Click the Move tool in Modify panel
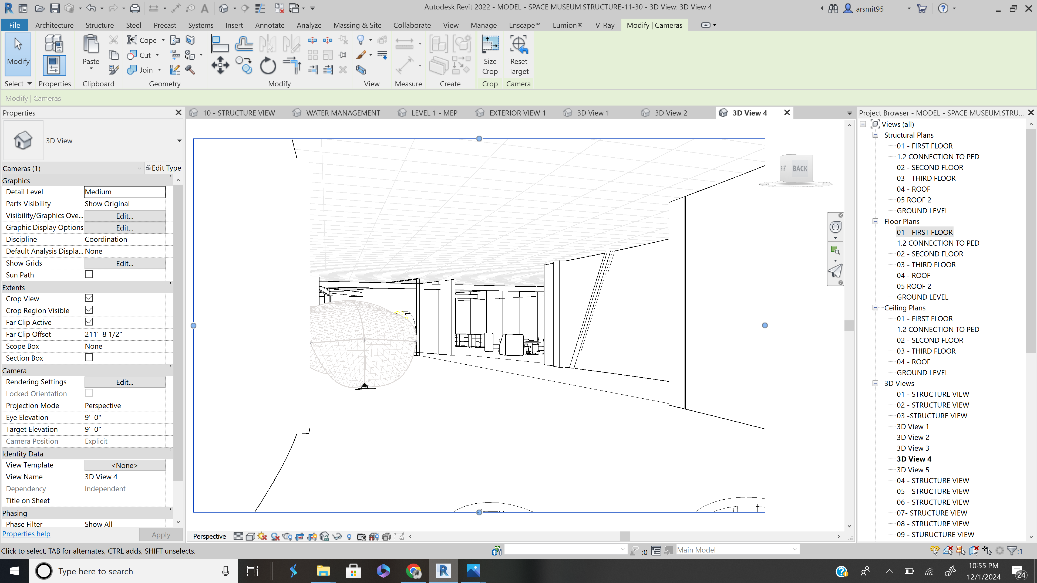Screen dimensions: 1037x583 tap(220, 66)
